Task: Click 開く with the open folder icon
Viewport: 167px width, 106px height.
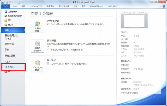Action: 8,20
